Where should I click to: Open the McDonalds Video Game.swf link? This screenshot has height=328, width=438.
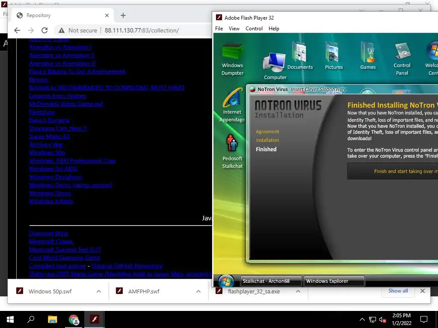(66, 104)
